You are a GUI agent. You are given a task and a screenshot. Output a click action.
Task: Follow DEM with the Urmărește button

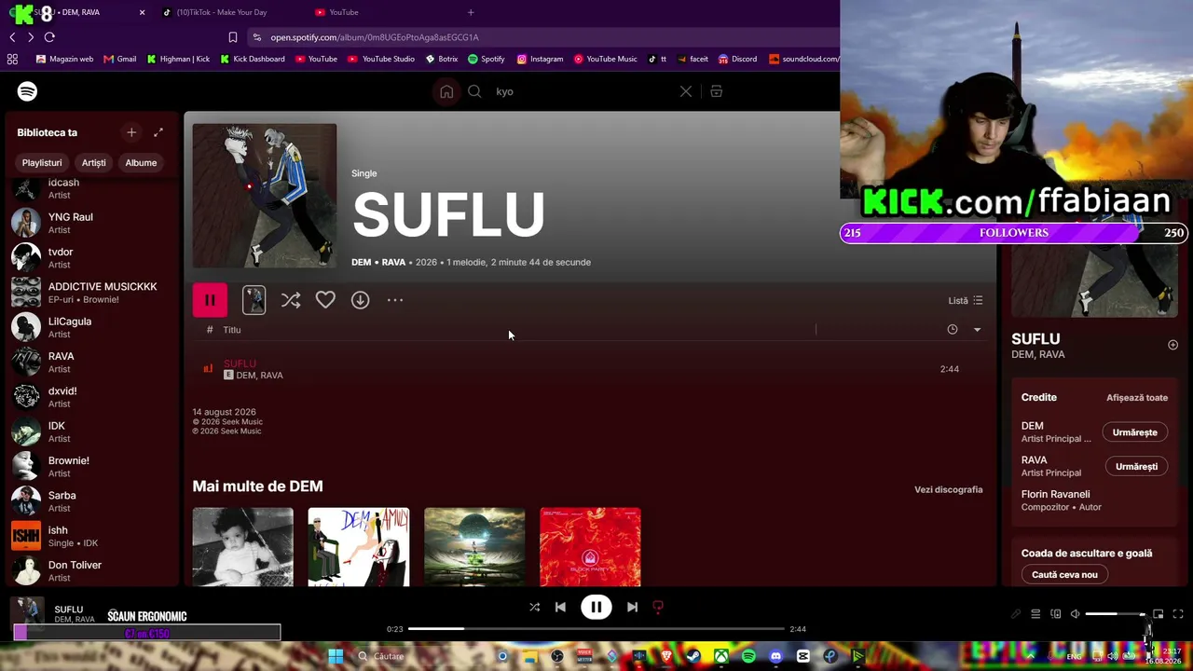(x=1134, y=431)
